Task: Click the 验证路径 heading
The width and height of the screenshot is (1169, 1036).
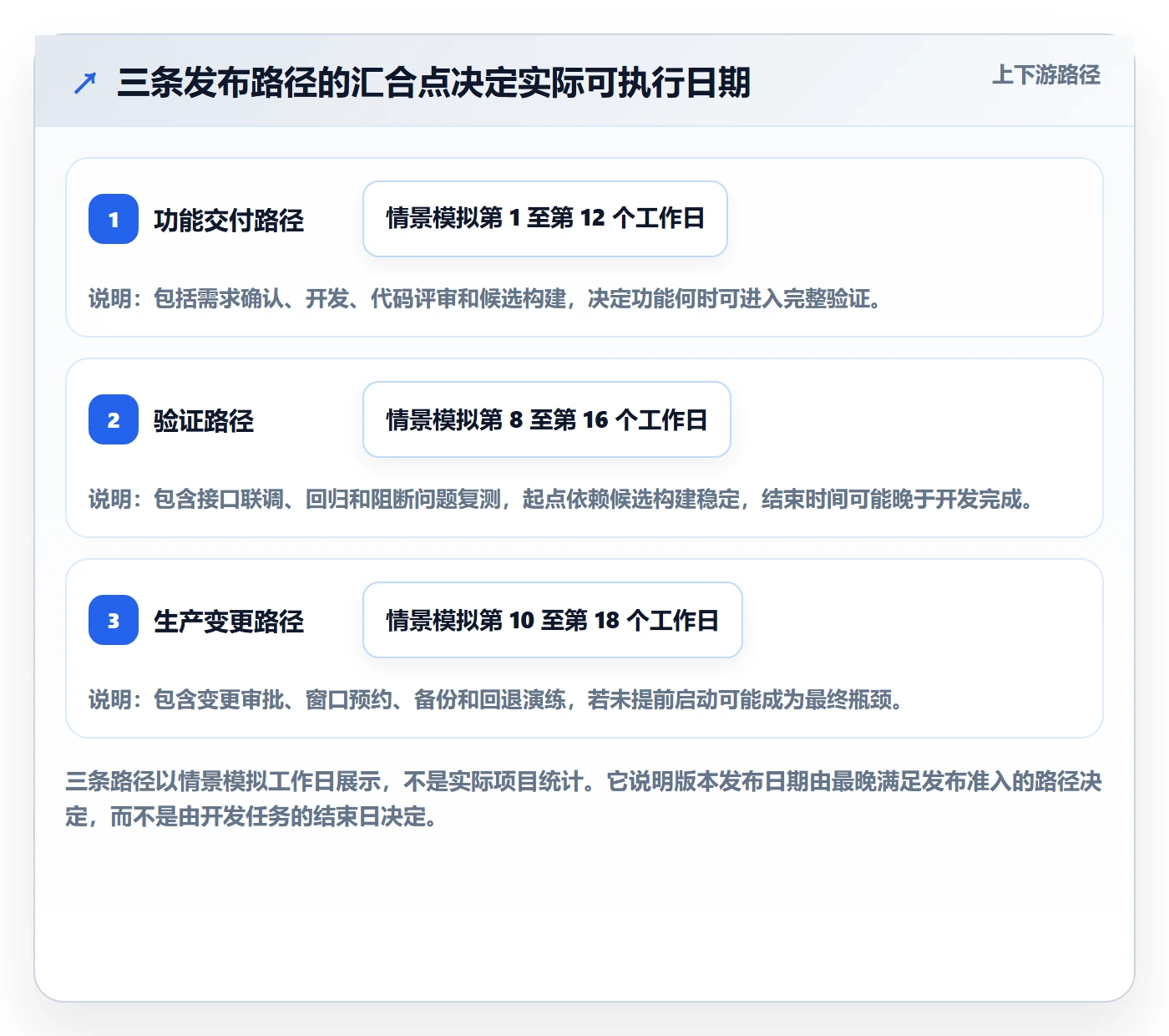Action: pos(204,420)
